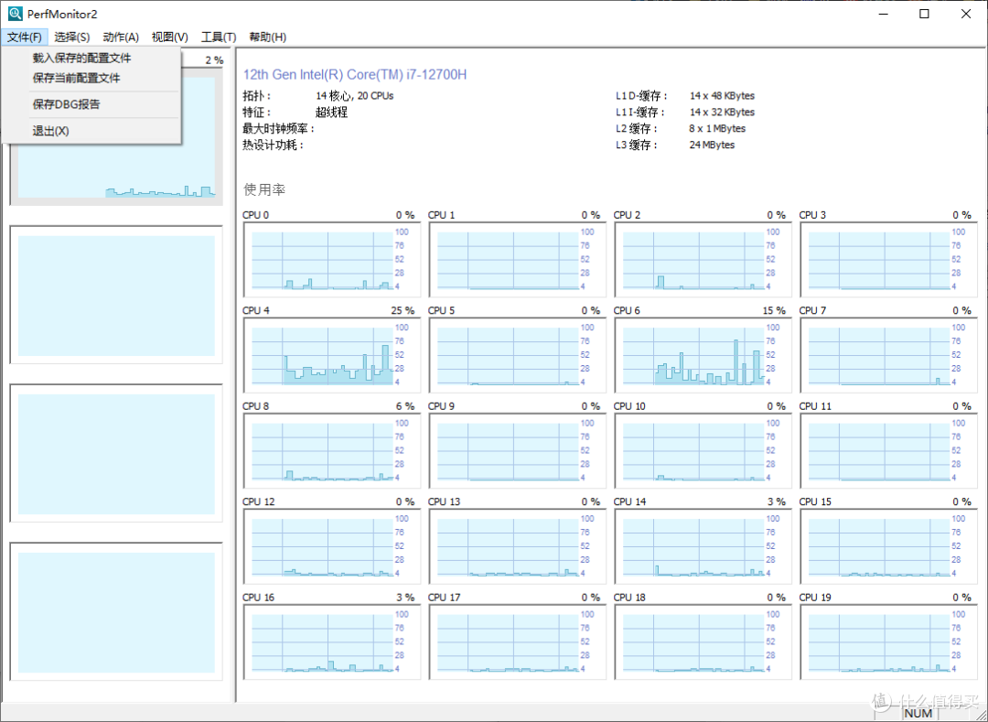Open the 选择(S) menu
This screenshot has height=722, width=988.
(x=71, y=37)
